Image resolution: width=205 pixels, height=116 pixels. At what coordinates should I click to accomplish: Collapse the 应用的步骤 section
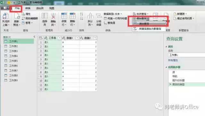click(x=167, y=67)
